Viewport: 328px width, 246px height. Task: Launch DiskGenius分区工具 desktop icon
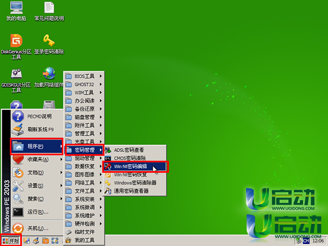coord(16,46)
